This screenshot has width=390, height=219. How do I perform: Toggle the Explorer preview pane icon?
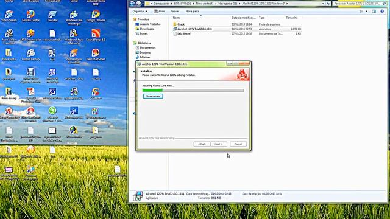coord(374,11)
